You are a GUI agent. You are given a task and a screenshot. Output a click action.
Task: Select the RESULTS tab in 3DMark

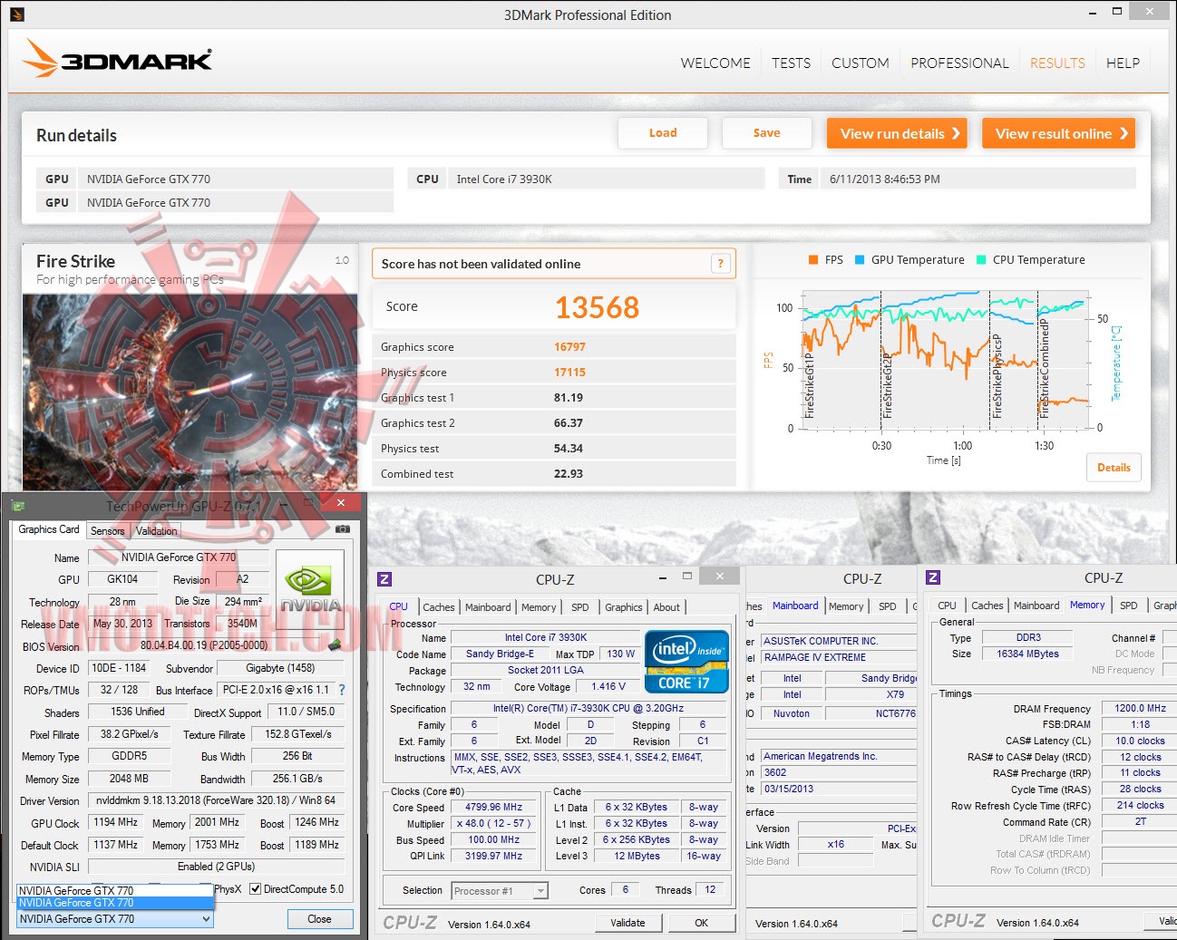tap(1057, 63)
